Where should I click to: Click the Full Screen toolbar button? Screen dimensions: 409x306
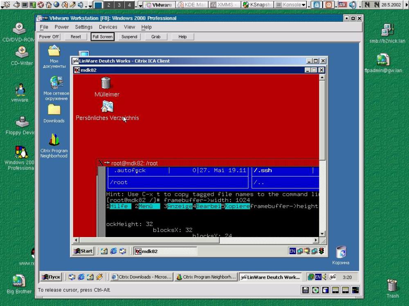click(103, 37)
